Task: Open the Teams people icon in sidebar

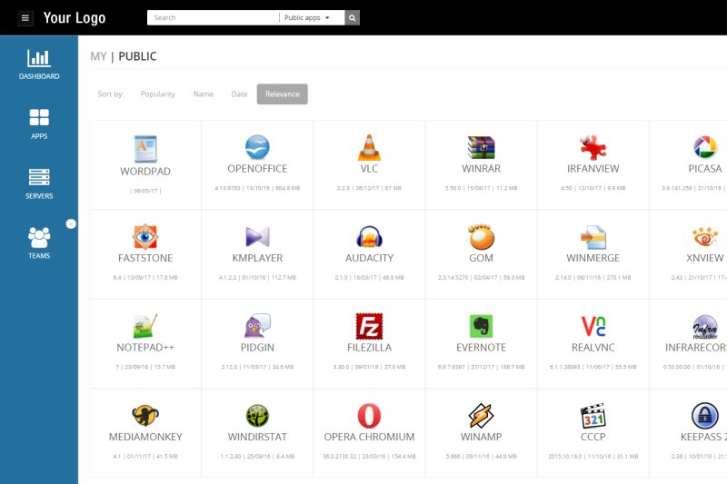Action: click(39, 238)
